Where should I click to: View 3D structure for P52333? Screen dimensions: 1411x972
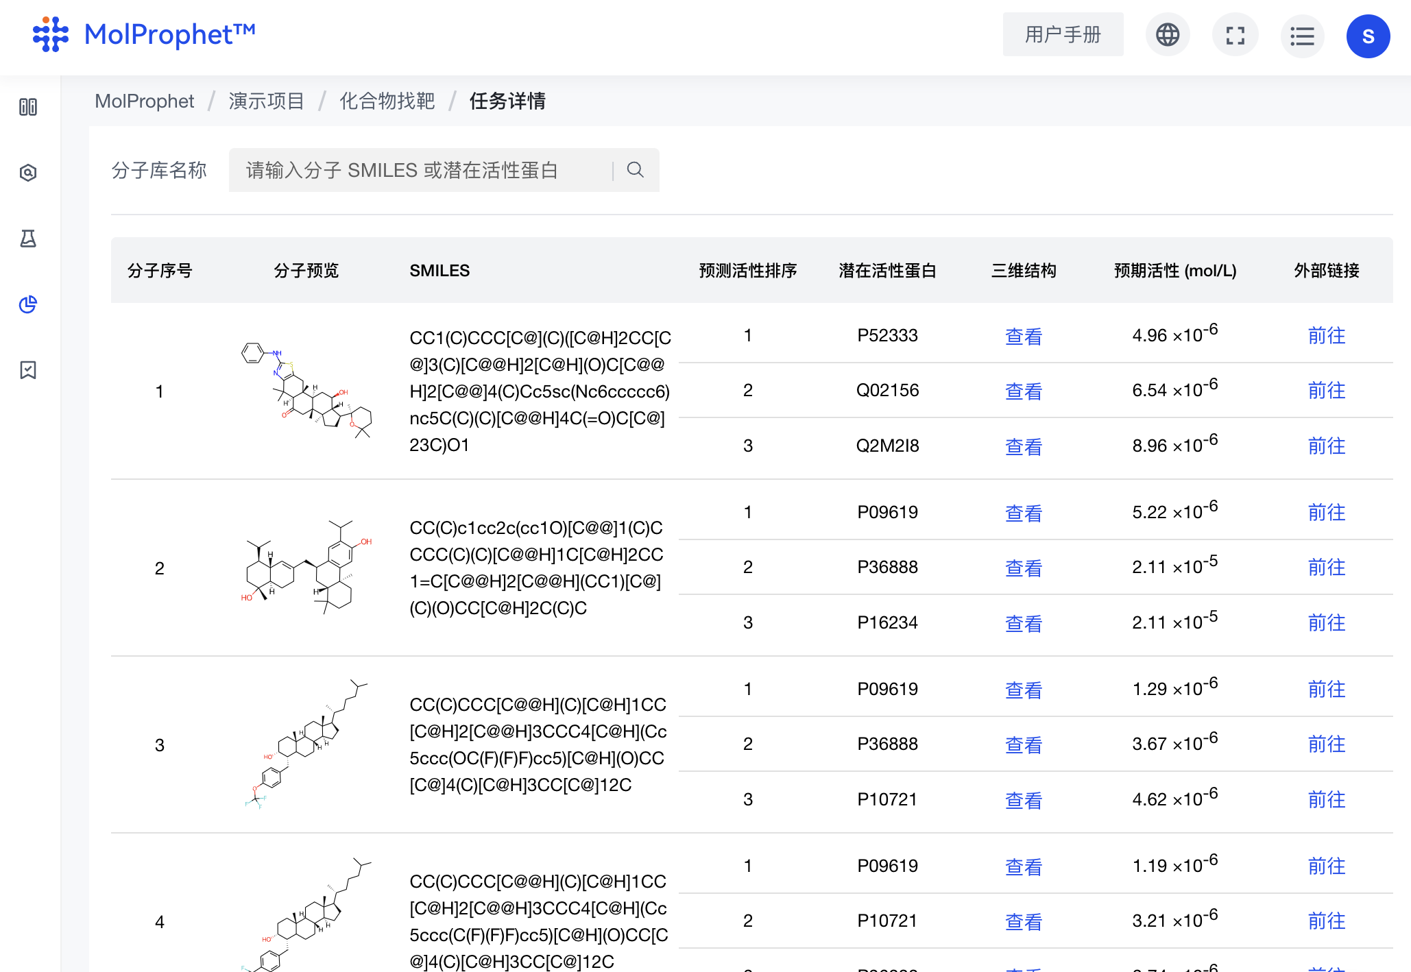1024,336
